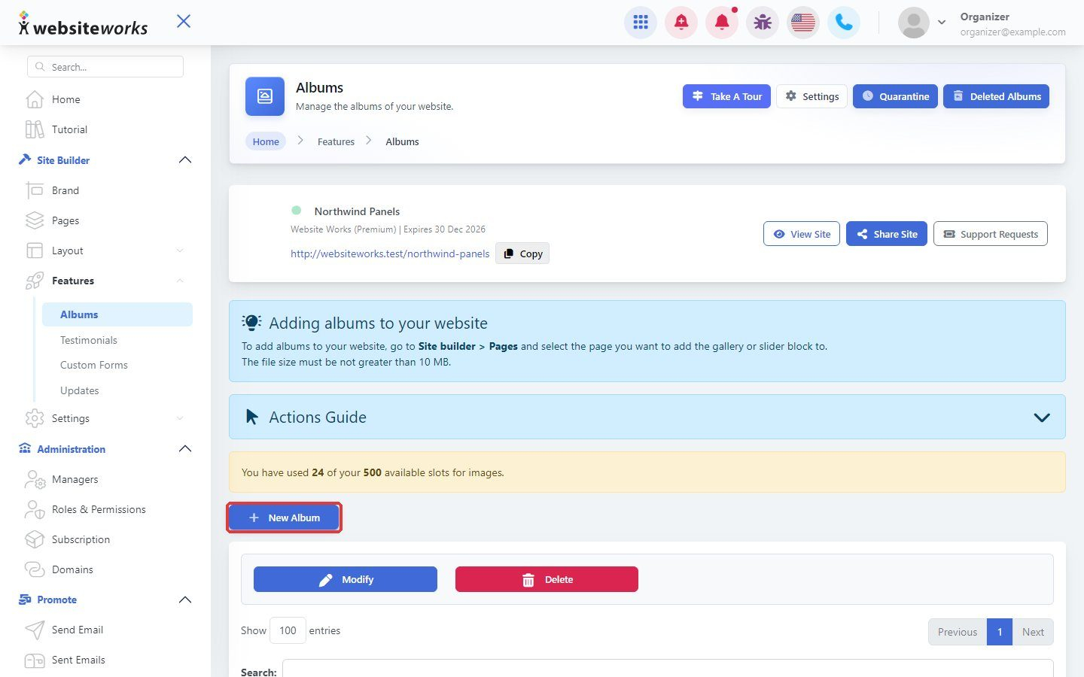This screenshot has height=677, width=1084.
Task: Click the Share Site button
Action: tap(887, 234)
